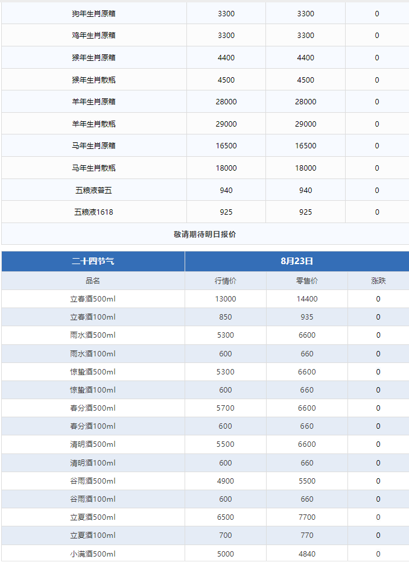
Task: Click the first 925 price of 五粮液1618
Action: [226, 212]
